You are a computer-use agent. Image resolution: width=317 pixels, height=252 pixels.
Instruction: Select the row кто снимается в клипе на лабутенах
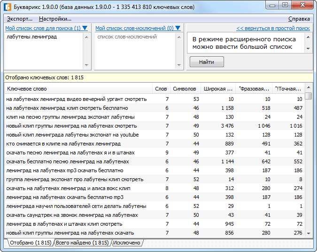point(63,144)
